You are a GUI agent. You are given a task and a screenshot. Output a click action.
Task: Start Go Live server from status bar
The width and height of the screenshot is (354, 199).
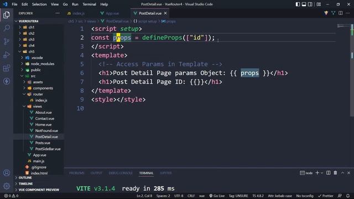click(x=217, y=196)
